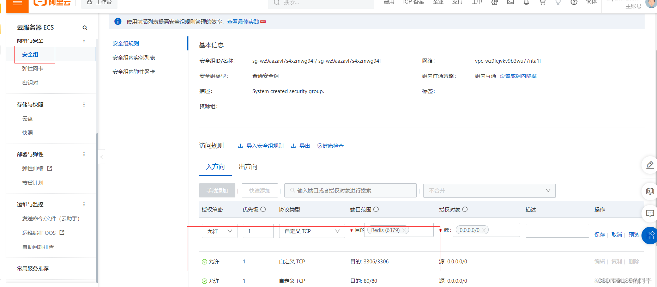Open 弹性伸缩 external link
This screenshot has width=657, height=287.
pyautogui.click(x=37, y=169)
